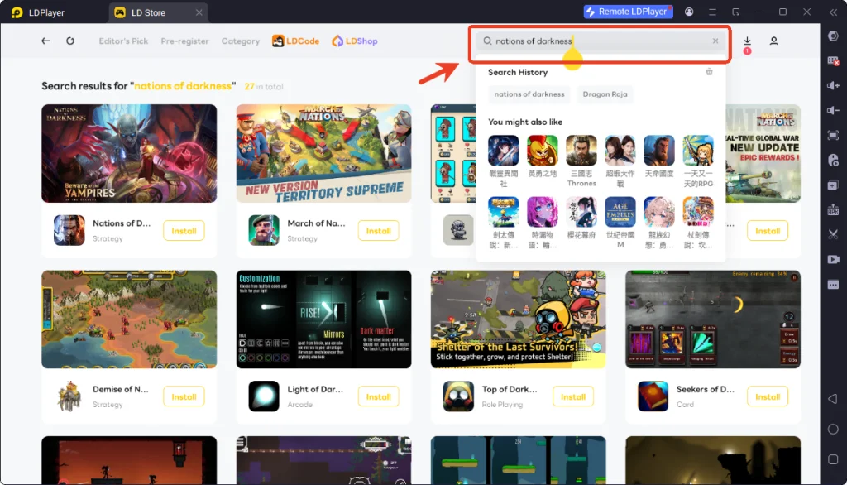Open Nations of Darkness vampires banner

pyautogui.click(x=129, y=154)
